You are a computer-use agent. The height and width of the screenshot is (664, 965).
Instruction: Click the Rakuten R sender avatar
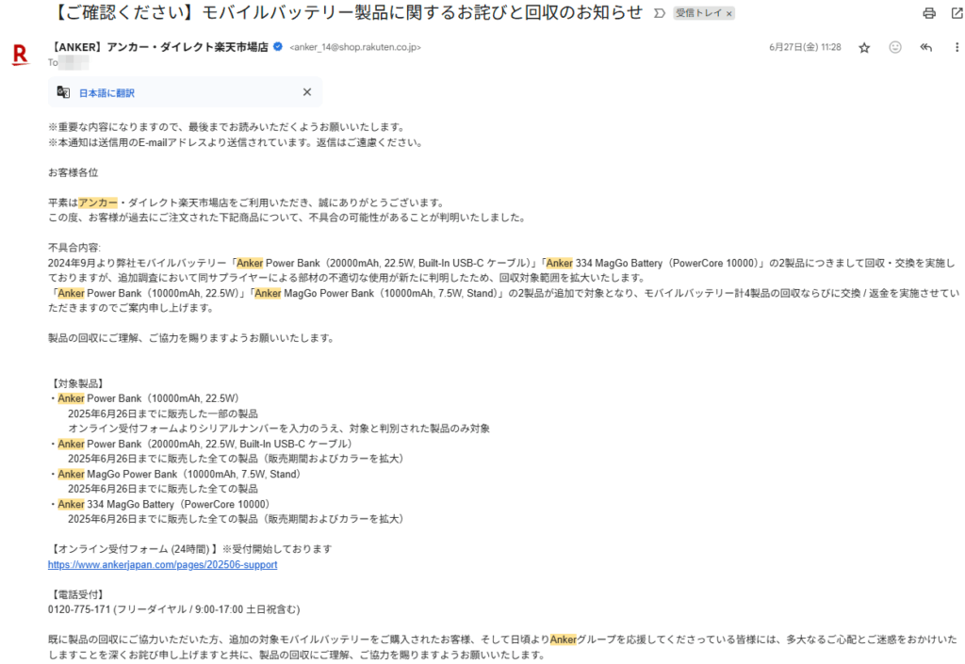tap(21, 55)
